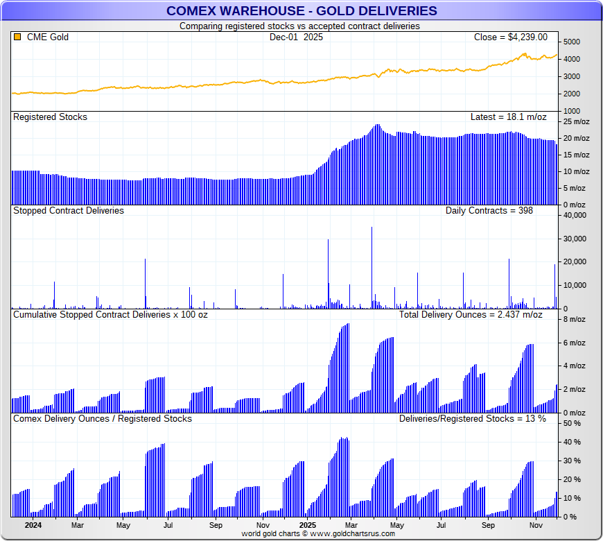Select the Registered Stocks panel label
Image resolution: width=603 pixels, height=541 pixels.
point(50,117)
